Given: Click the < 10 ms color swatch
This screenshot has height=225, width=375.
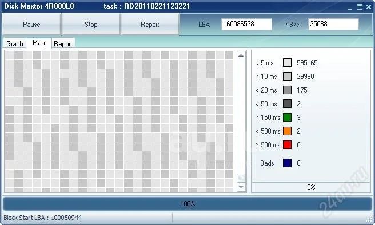Looking at the screenshot, I should (287, 77).
